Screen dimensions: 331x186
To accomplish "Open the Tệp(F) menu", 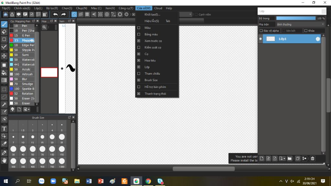I will click(6, 8).
